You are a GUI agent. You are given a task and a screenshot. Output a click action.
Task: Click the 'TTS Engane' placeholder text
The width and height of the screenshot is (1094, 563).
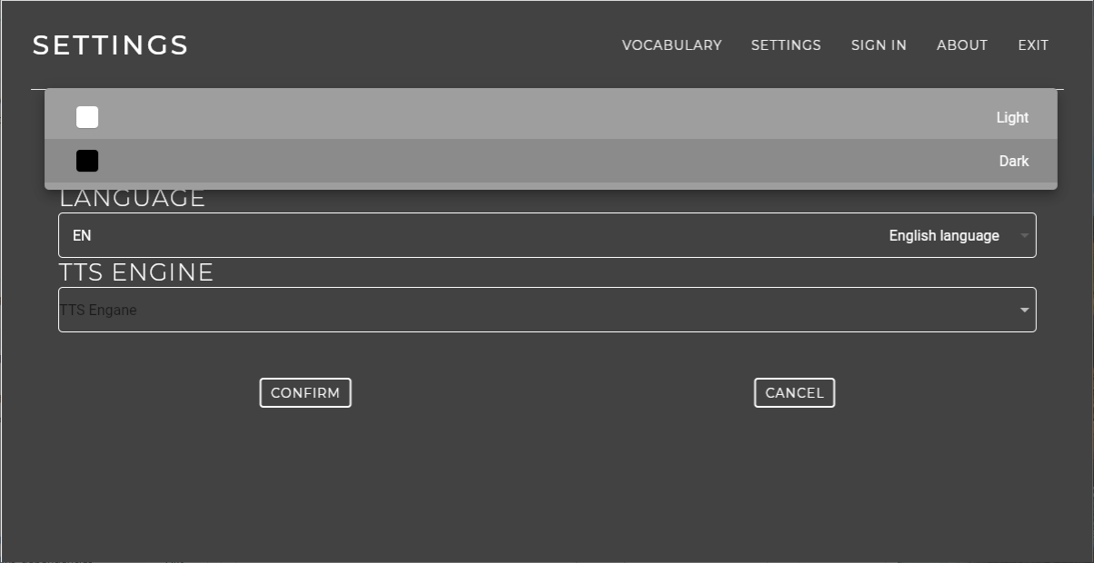[98, 310]
